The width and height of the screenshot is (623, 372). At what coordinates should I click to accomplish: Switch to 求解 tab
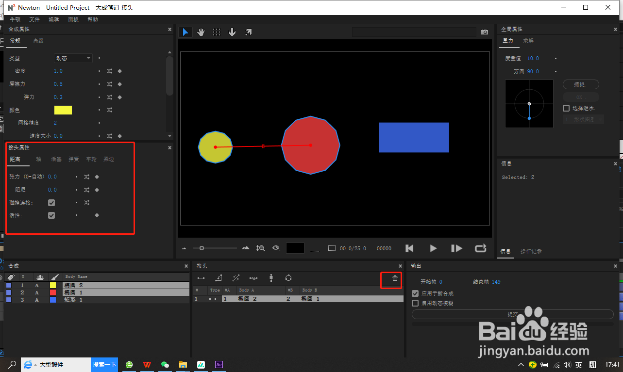(x=528, y=41)
